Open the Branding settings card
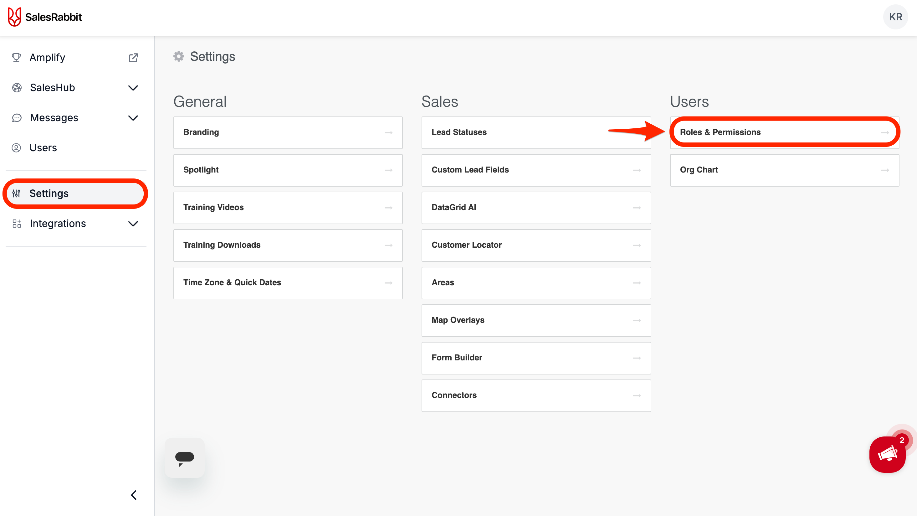The image size is (917, 516). [288, 132]
